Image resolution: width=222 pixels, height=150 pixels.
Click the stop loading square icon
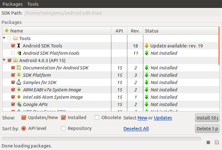208,142
